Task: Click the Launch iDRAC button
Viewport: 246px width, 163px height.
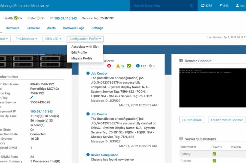Action: click(x=192, y=120)
